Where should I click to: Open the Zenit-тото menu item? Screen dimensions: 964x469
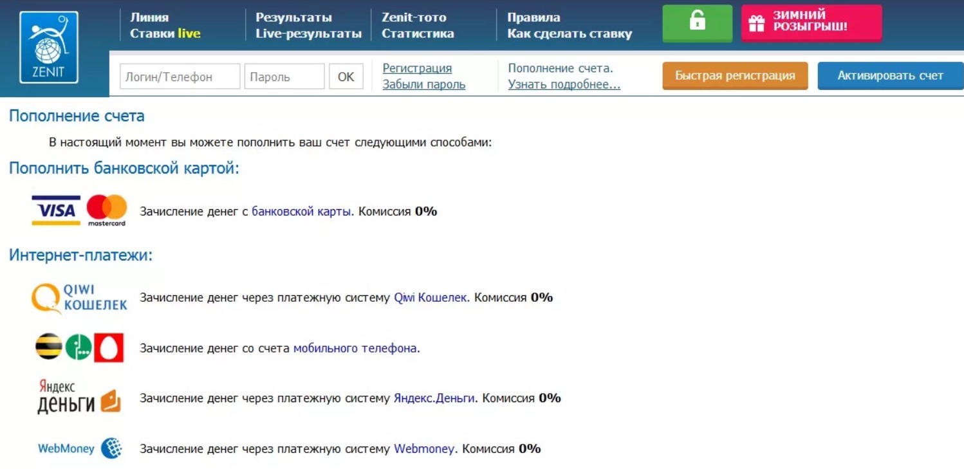414,17
